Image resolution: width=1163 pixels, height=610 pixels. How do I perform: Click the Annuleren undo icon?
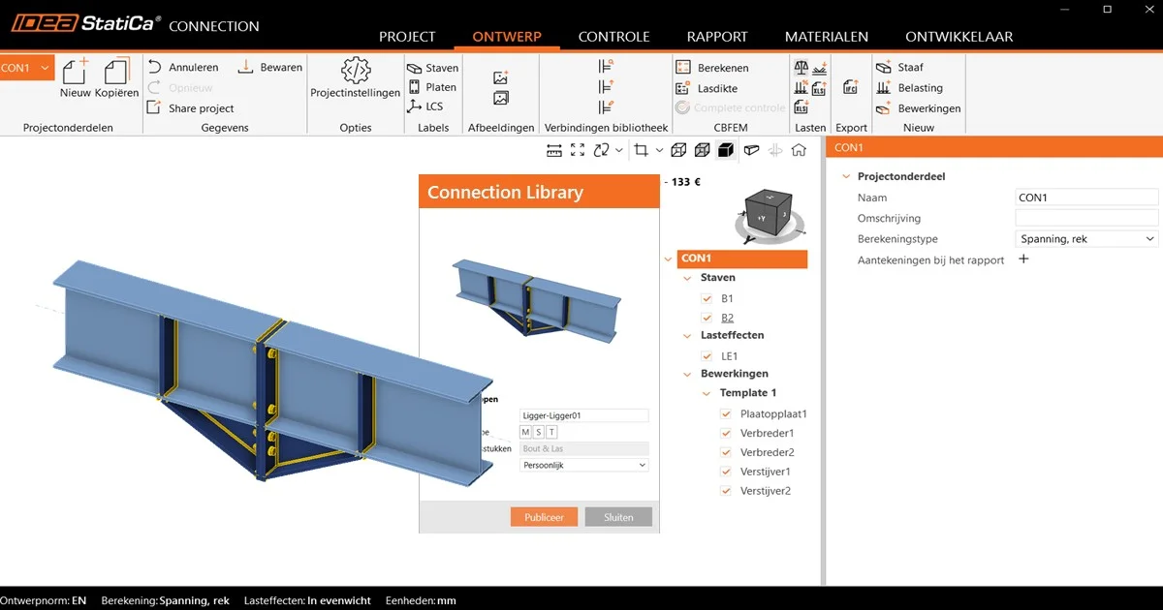(155, 67)
